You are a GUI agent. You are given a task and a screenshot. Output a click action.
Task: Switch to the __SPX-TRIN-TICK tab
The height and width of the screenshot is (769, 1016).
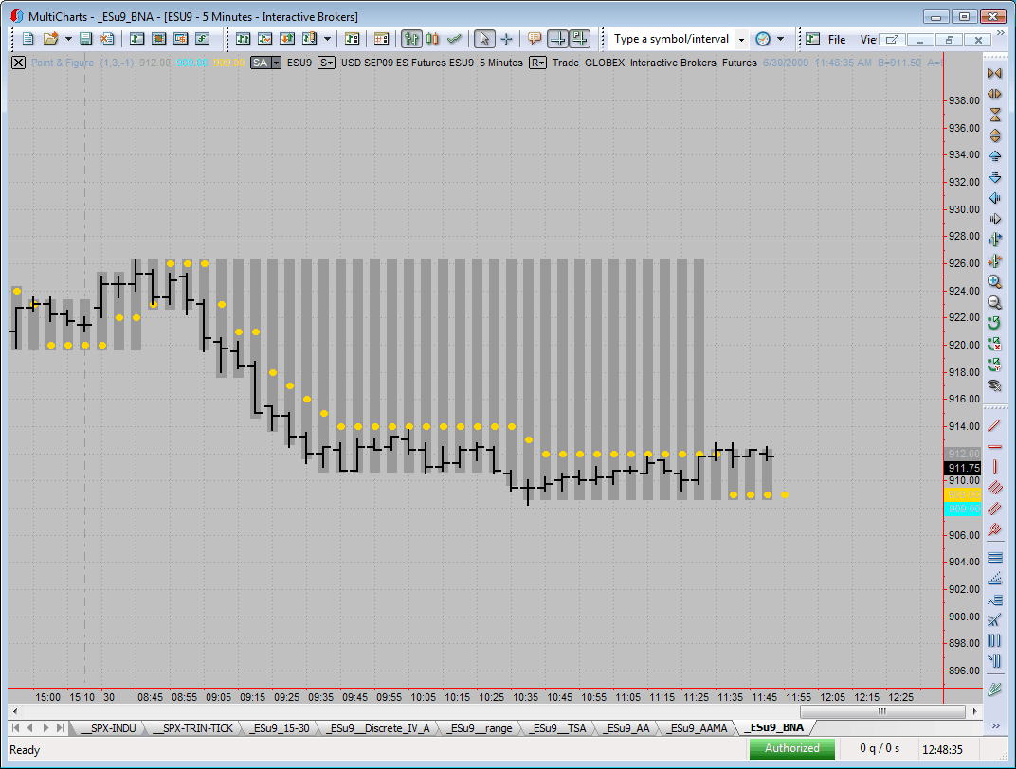click(192, 728)
